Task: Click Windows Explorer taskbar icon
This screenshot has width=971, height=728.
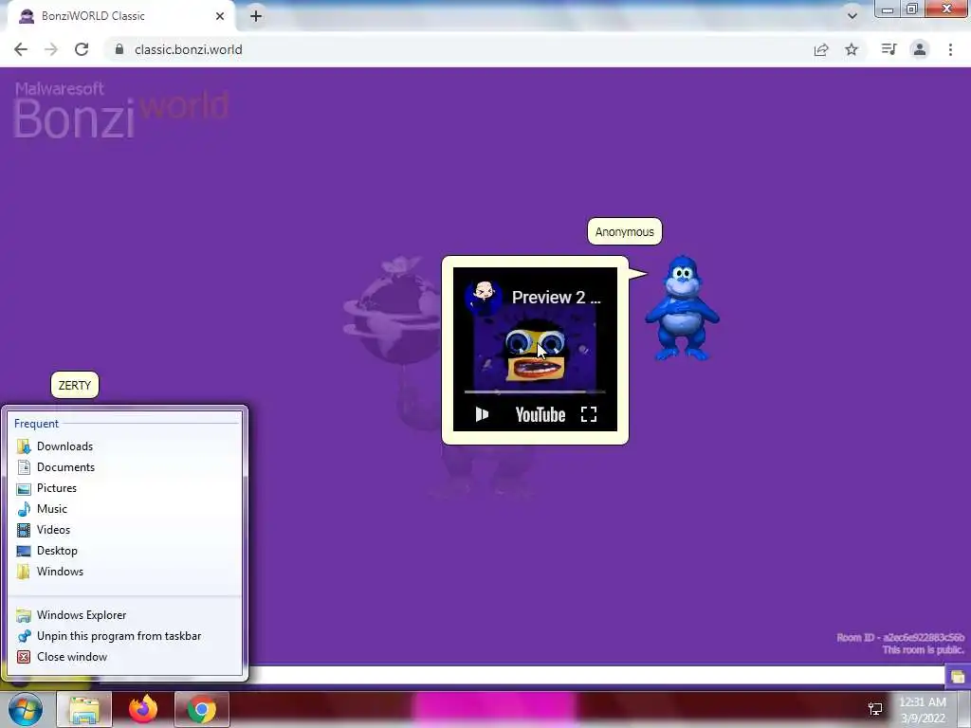Action: [84, 709]
